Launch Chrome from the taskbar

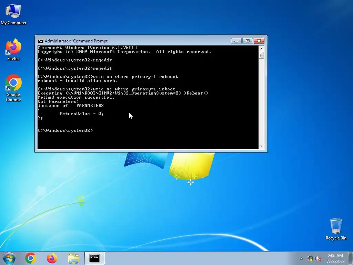(x=31, y=258)
